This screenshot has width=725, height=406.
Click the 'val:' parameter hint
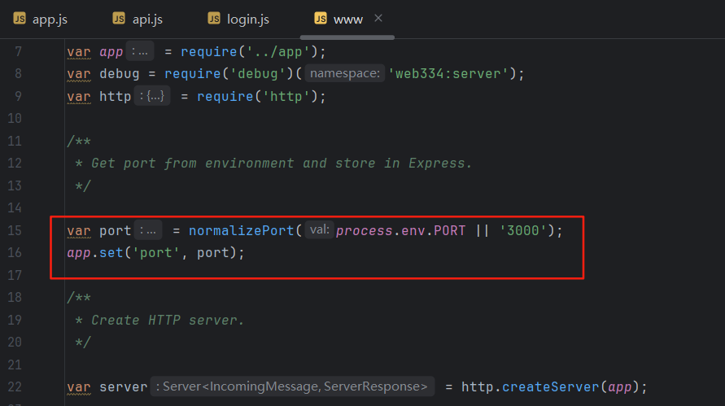click(x=320, y=229)
